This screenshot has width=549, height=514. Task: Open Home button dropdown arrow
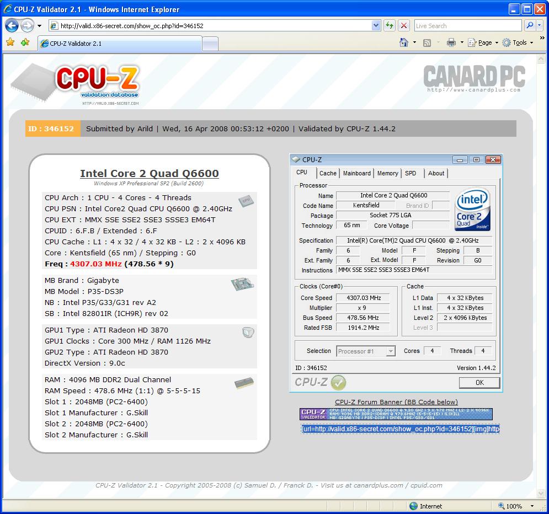[x=414, y=42]
